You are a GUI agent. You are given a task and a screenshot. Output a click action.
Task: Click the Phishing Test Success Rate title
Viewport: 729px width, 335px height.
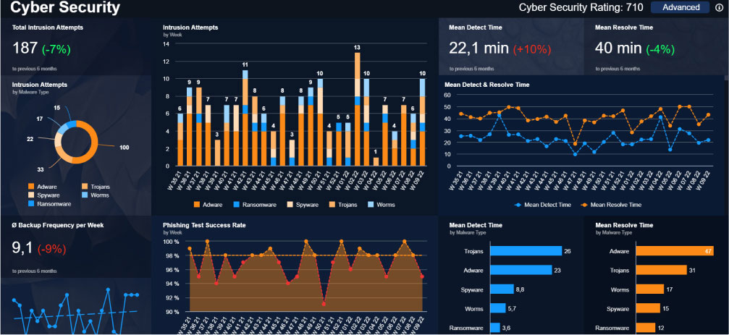coord(204,225)
